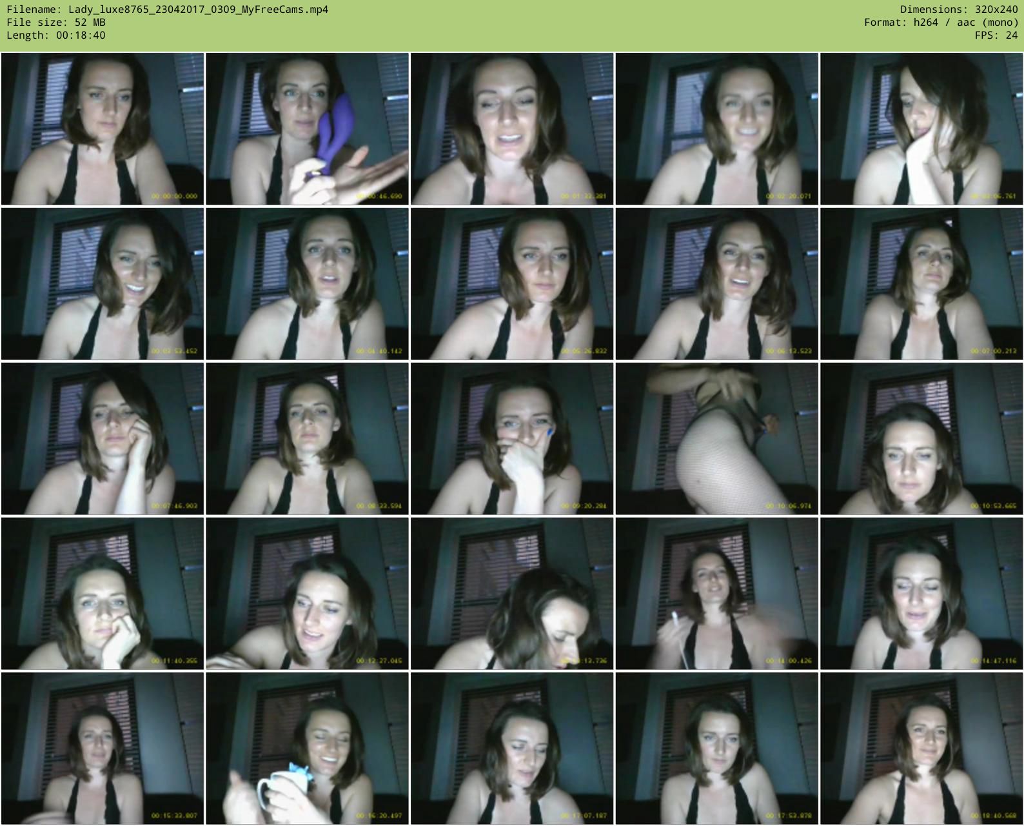Open the thumbnail stamped 00:00:00.000
Viewport: 1024px width, 826px height.
[103, 129]
